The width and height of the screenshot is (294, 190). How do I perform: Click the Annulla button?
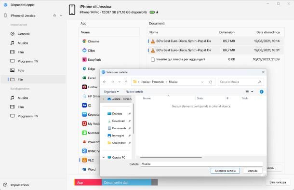click(x=253, y=171)
